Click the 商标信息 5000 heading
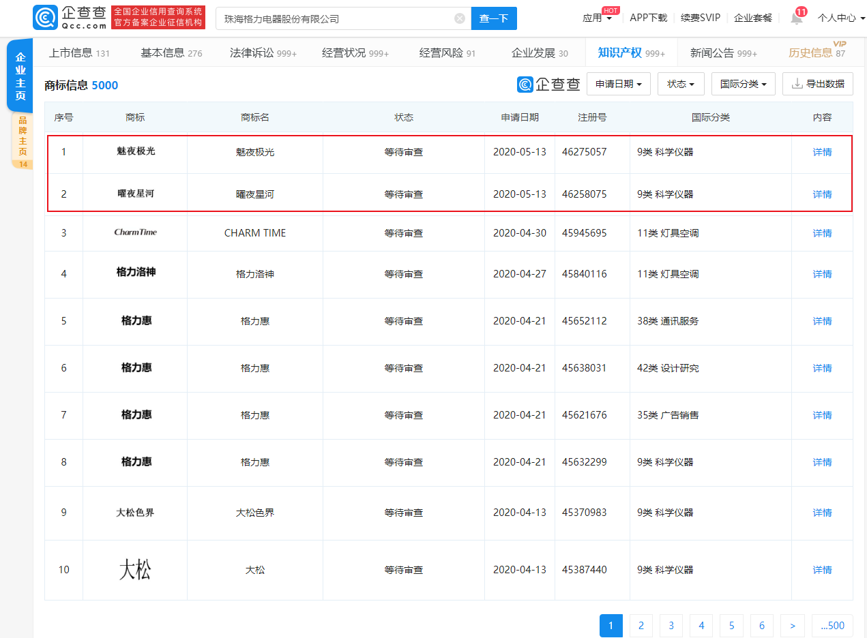 coord(81,85)
